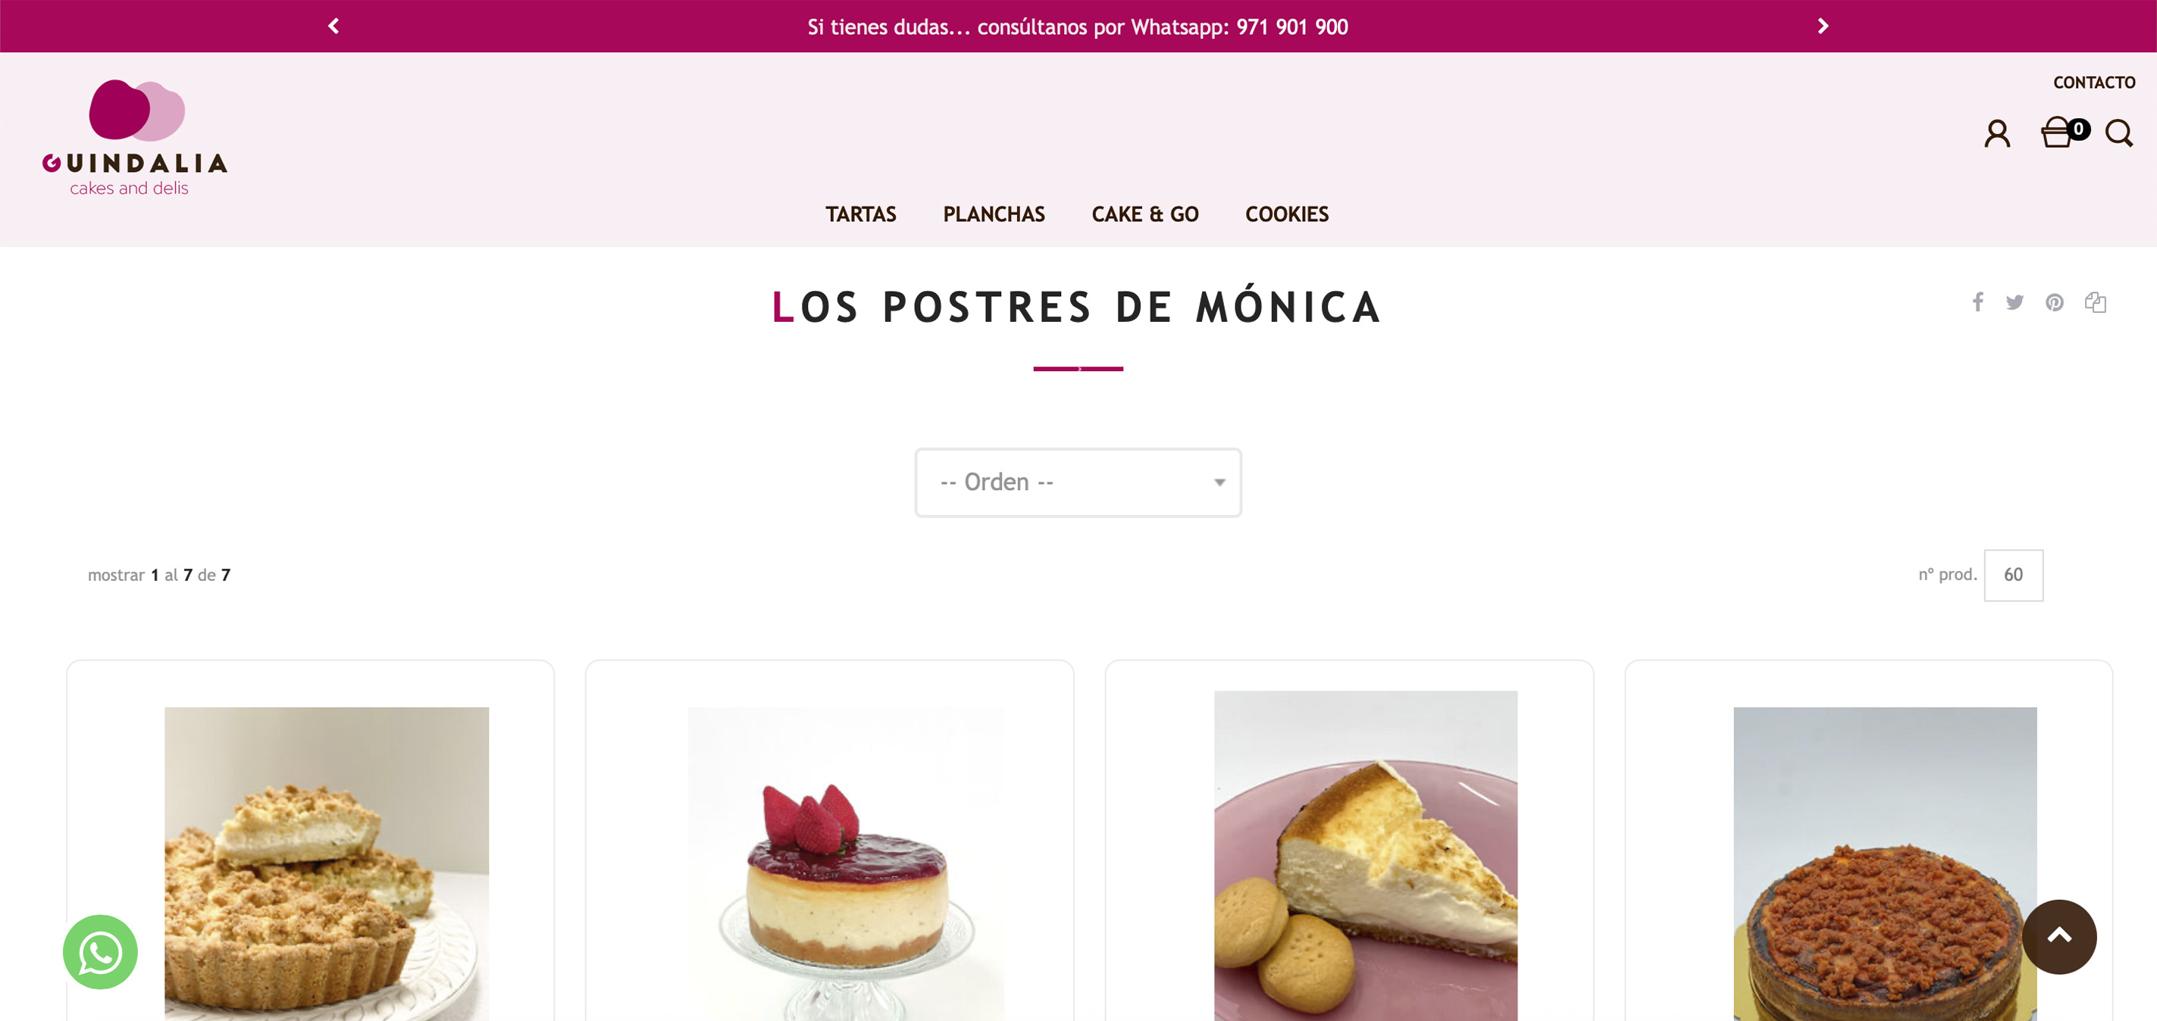Show next announcement banner message
The image size is (2157, 1021).
(x=1823, y=26)
